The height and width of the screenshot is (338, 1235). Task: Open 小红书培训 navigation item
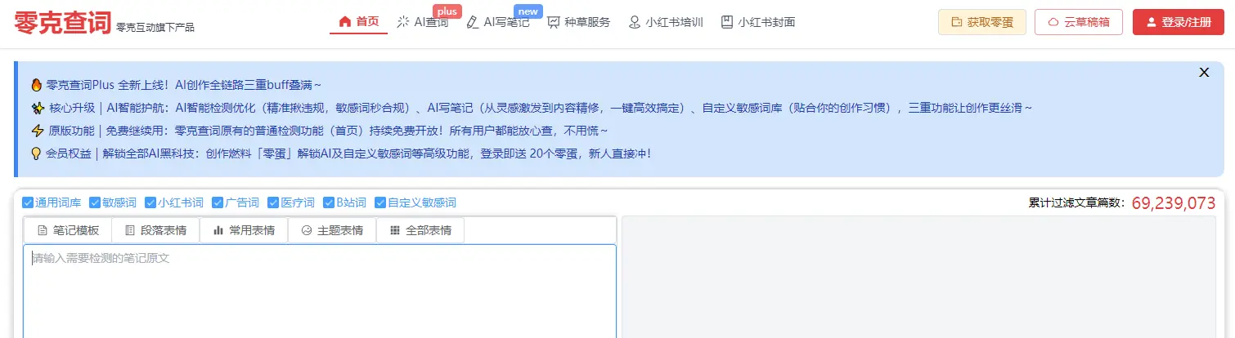coord(665,22)
